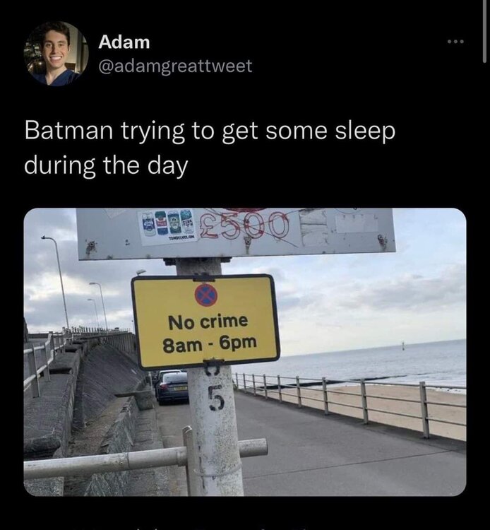Image resolution: width=490 pixels, height=530 pixels.
Task: Click the yellow No crime sign
Action: click(205, 322)
